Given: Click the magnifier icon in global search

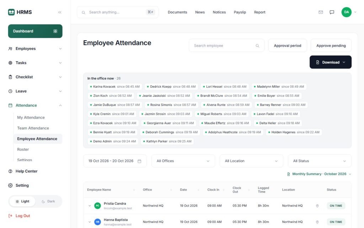Looking at the screenshot, I should coord(84,12).
